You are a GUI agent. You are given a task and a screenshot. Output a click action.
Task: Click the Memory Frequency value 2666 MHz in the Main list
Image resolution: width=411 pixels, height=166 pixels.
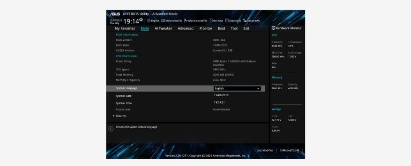tap(219, 80)
